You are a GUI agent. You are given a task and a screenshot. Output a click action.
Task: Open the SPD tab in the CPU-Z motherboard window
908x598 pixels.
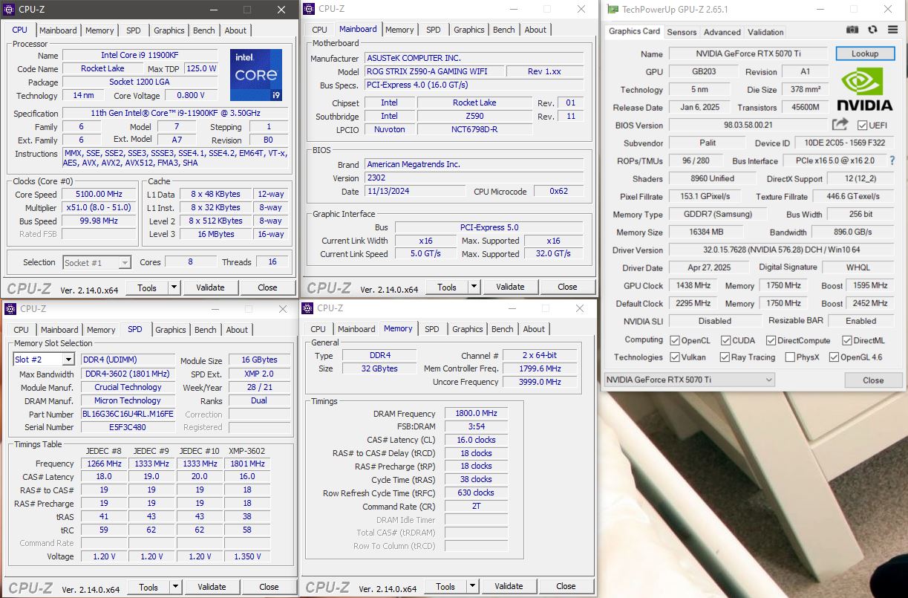click(434, 30)
